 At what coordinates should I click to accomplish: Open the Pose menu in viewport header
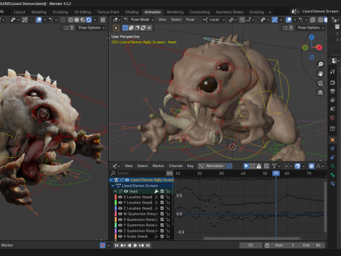pos(190,20)
